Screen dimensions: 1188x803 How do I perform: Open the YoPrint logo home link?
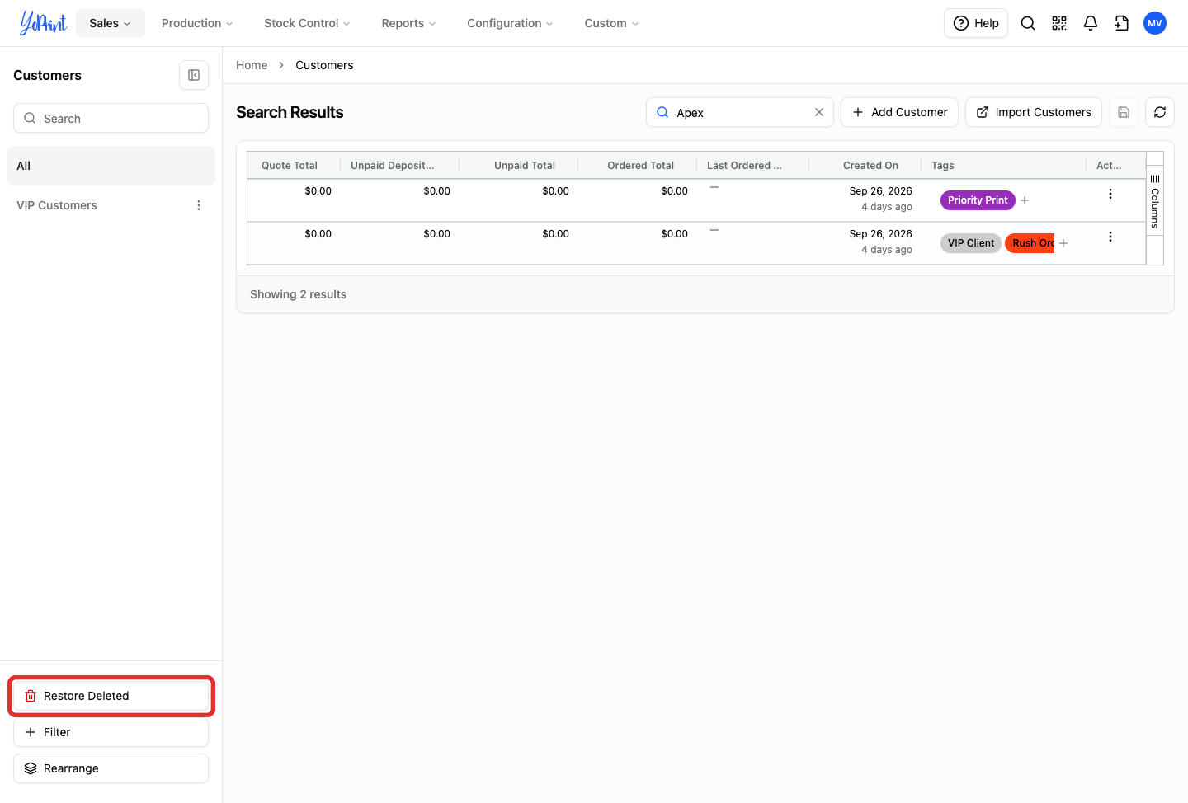click(x=43, y=23)
